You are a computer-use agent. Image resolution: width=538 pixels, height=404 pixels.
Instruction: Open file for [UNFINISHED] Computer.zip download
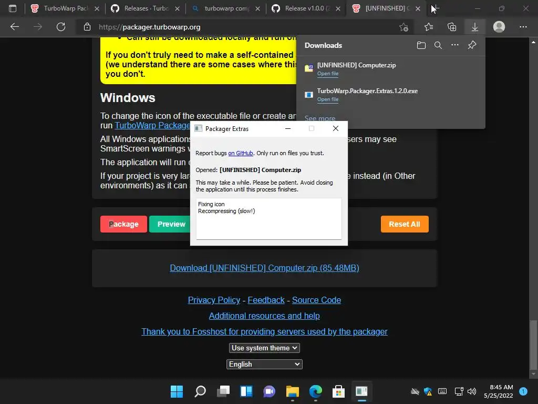tap(328, 74)
